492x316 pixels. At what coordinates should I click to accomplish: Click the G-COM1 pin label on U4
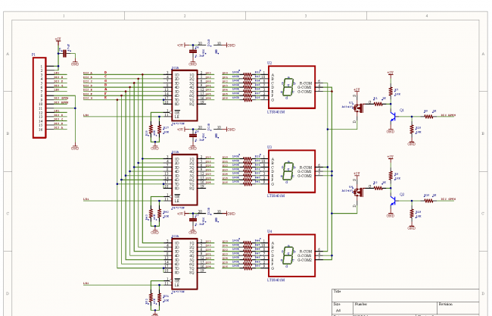pos(305,255)
